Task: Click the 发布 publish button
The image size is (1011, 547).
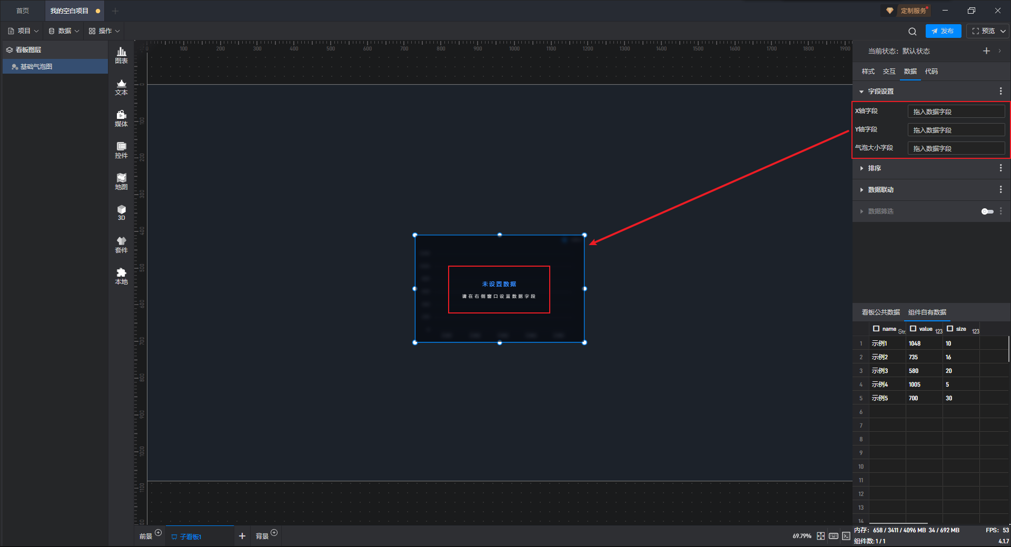Action: click(943, 31)
